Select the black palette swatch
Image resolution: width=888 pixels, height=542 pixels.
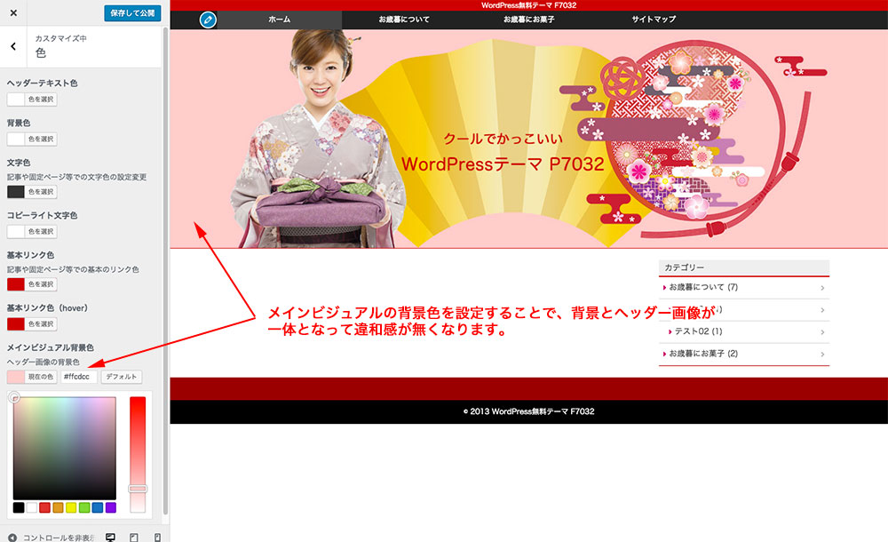[19, 507]
